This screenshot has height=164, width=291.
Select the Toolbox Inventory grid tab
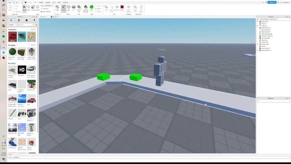[x=19, y=20]
